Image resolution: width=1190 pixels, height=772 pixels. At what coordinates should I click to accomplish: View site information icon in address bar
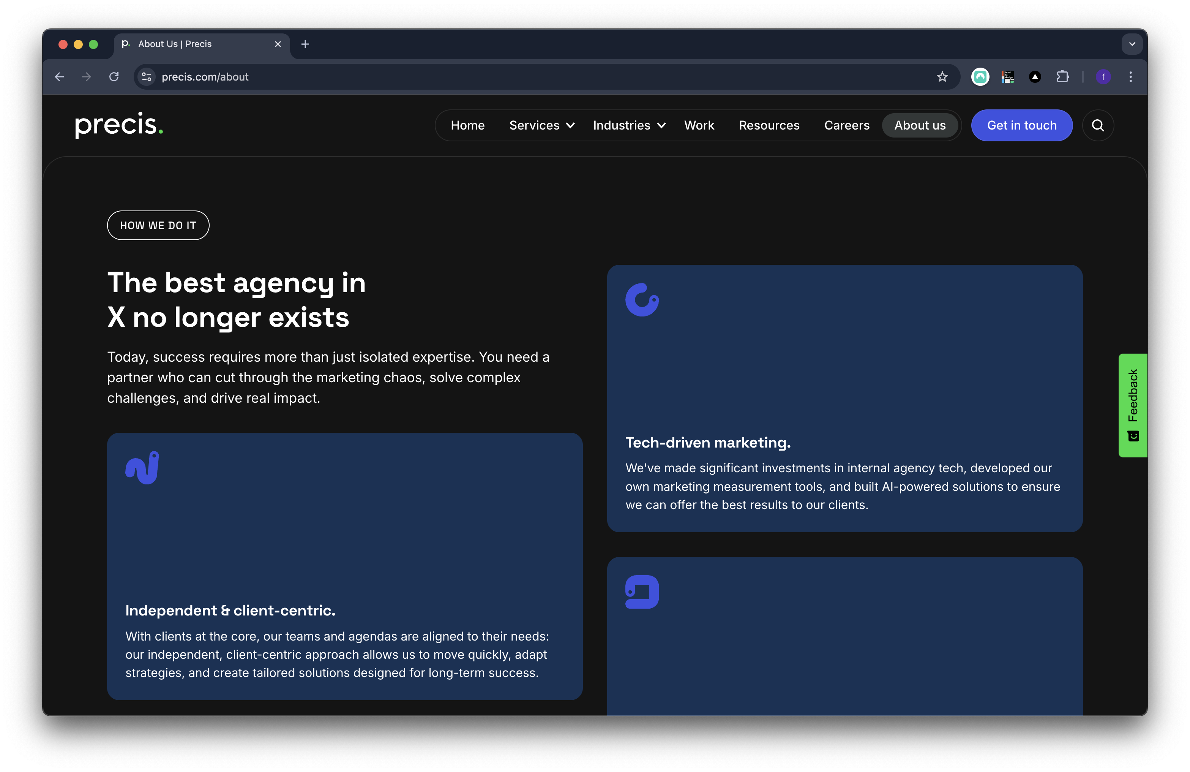147,76
